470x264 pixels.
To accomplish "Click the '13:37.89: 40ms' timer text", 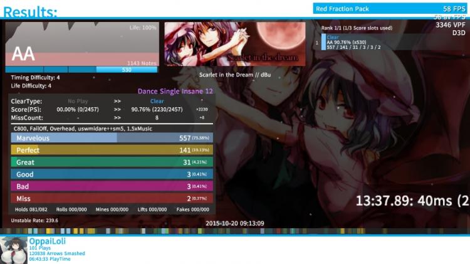I will pos(412,201).
